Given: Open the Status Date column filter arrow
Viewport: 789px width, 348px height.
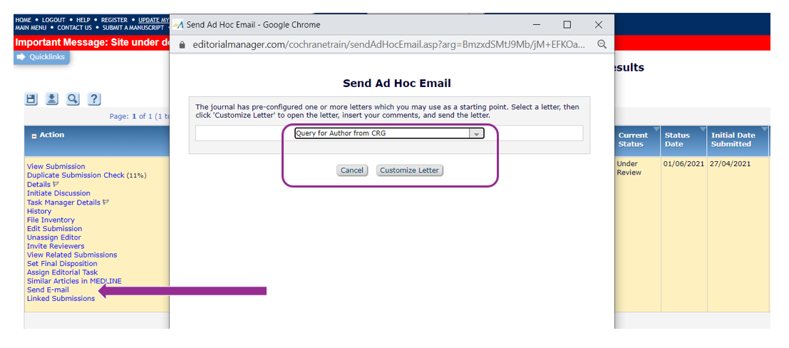Looking at the screenshot, I should (x=703, y=129).
